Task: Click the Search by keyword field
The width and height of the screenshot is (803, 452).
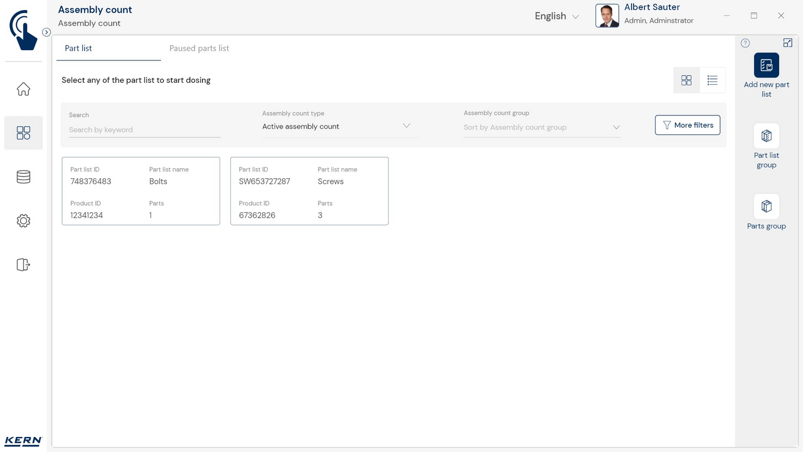Action: tap(144, 130)
